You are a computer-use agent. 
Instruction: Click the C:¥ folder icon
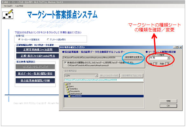66,84
